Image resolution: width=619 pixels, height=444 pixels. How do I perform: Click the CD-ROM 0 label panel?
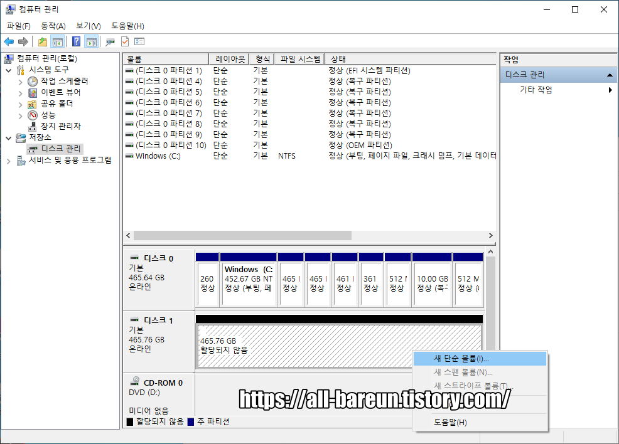(x=158, y=396)
